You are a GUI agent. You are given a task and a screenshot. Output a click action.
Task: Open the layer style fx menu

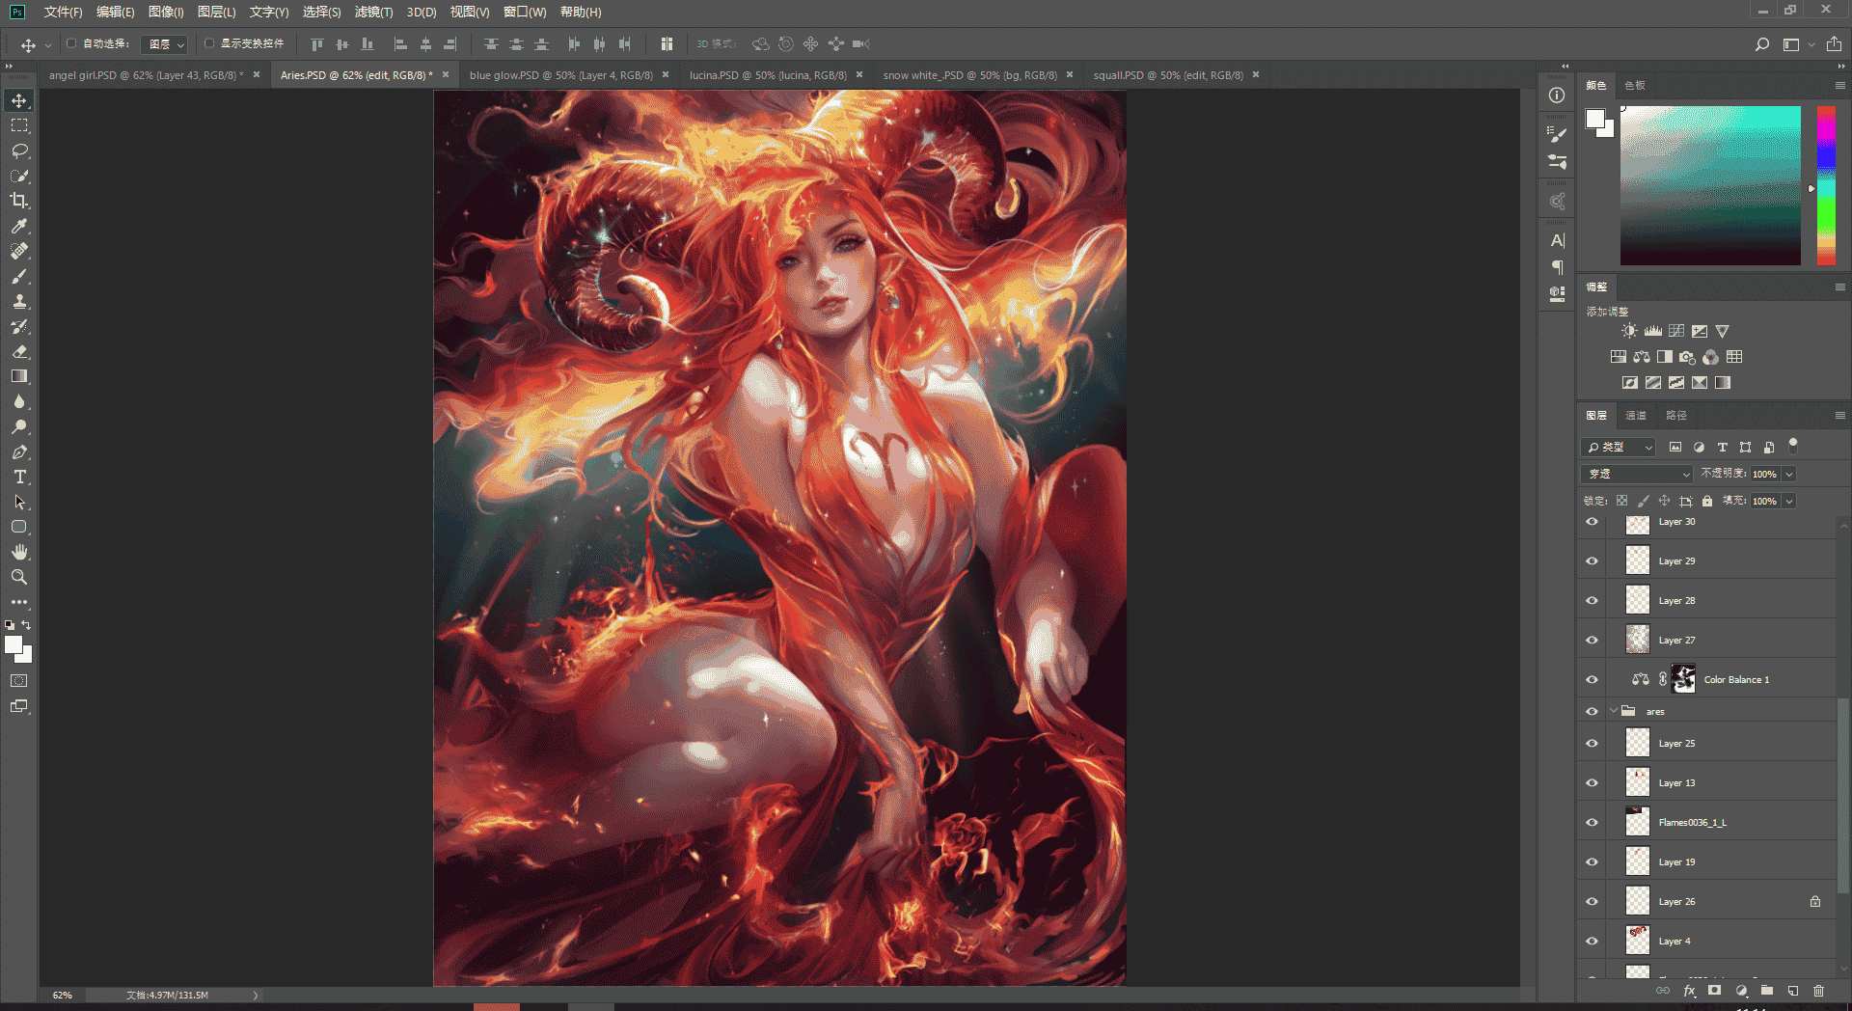click(1689, 990)
